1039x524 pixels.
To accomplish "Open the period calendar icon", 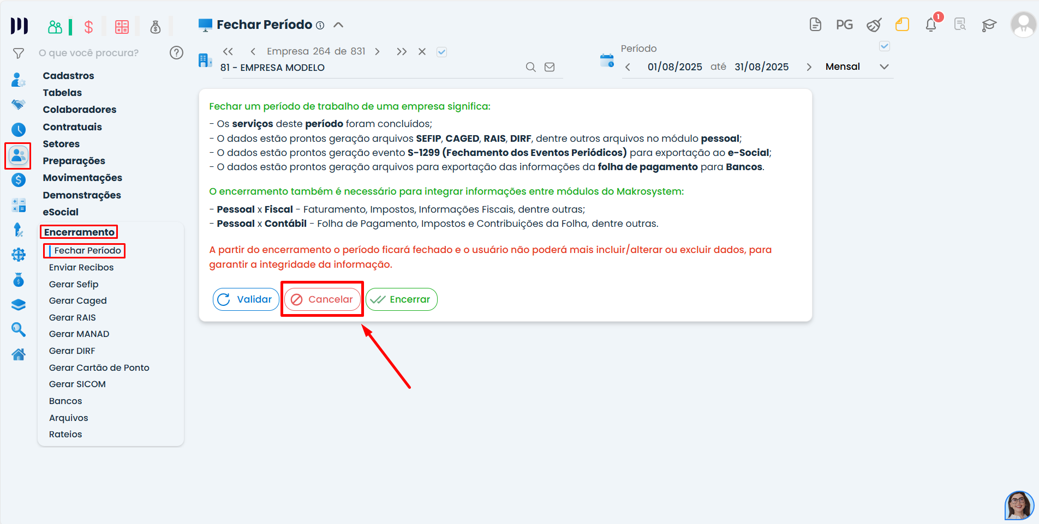I will [x=607, y=61].
